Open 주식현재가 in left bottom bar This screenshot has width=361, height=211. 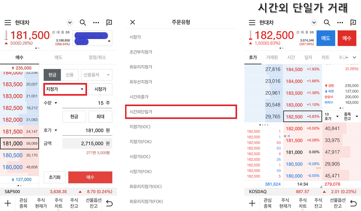coord(41,203)
